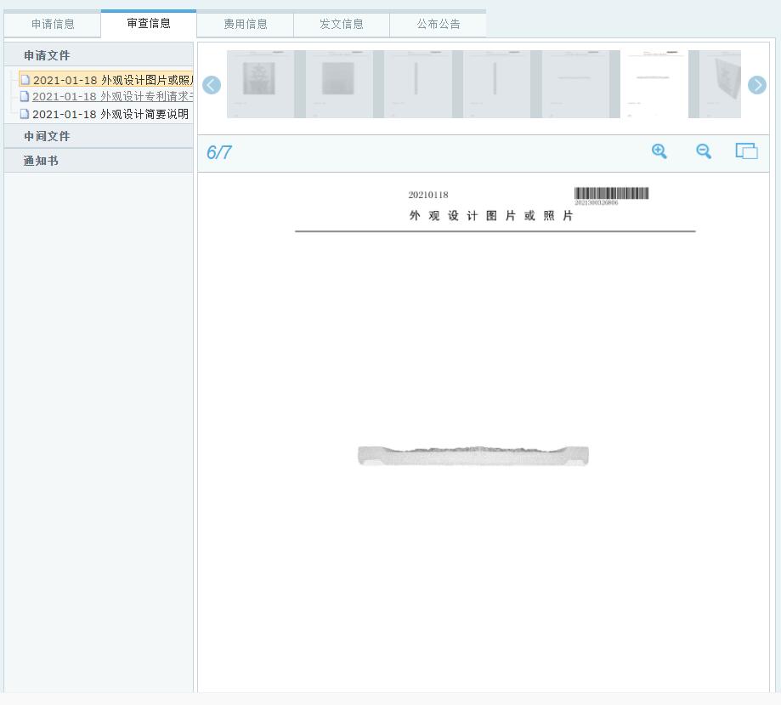Viewport: 781px width, 705px height.
Task: Open the document in new window icon
Action: tap(746, 151)
